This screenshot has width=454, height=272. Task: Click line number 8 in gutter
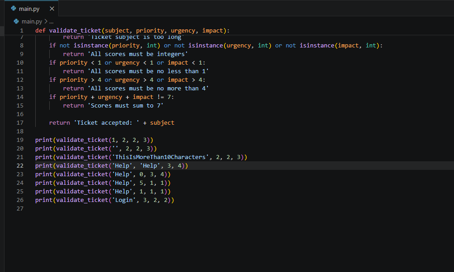tap(22, 46)
